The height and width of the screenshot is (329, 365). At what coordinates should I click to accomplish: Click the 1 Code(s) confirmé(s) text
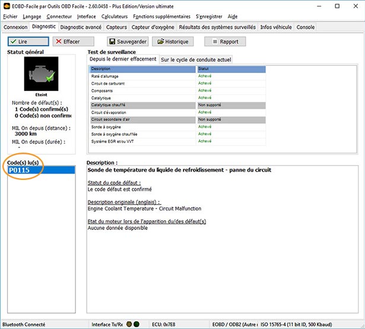(x=42, y=109)
